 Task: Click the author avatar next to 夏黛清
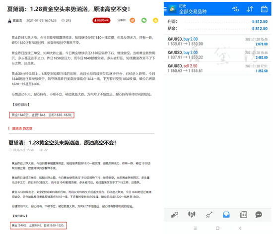pyautogui.click(x=9, y=21)
